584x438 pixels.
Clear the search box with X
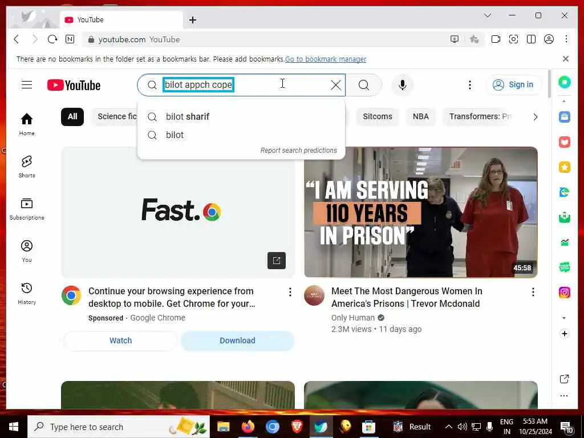[335, 85]
